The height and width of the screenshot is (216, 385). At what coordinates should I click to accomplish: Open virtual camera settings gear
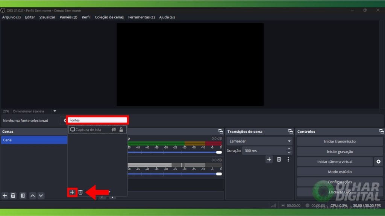[378, 162]
